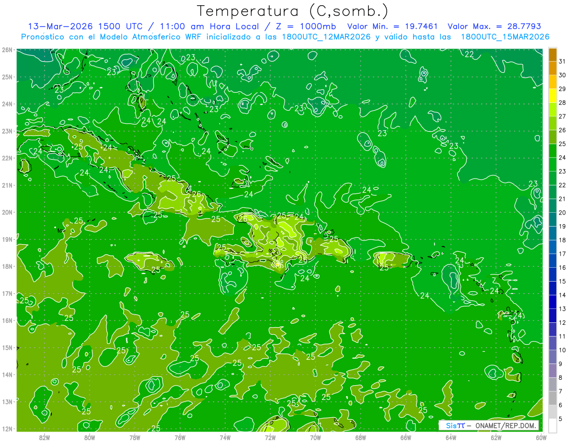Click the "Valor Max. = 28.7793" readout

494,26
